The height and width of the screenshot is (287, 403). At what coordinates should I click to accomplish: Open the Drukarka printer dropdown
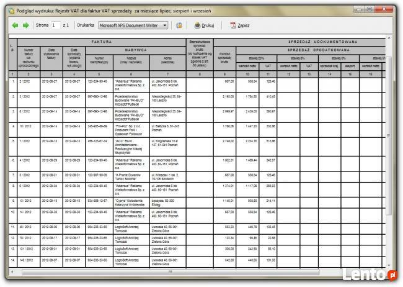click(133, 25)
